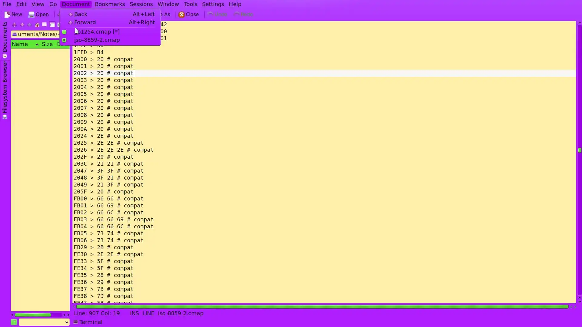
Task: Switch file browser to detailed view icon
Action: coord(52,25)
